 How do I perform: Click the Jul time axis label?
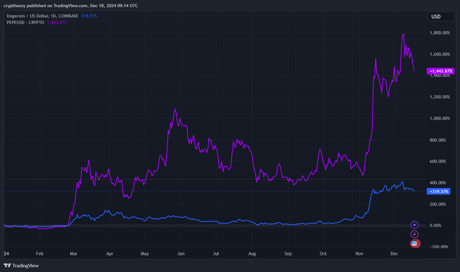pos(216,254)
